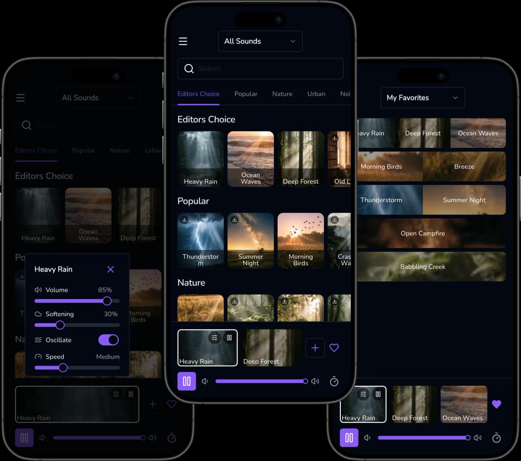Expand the All Sounds dropdown on center phone
Screen dimensions: 521x461
[x=260, y=41]
